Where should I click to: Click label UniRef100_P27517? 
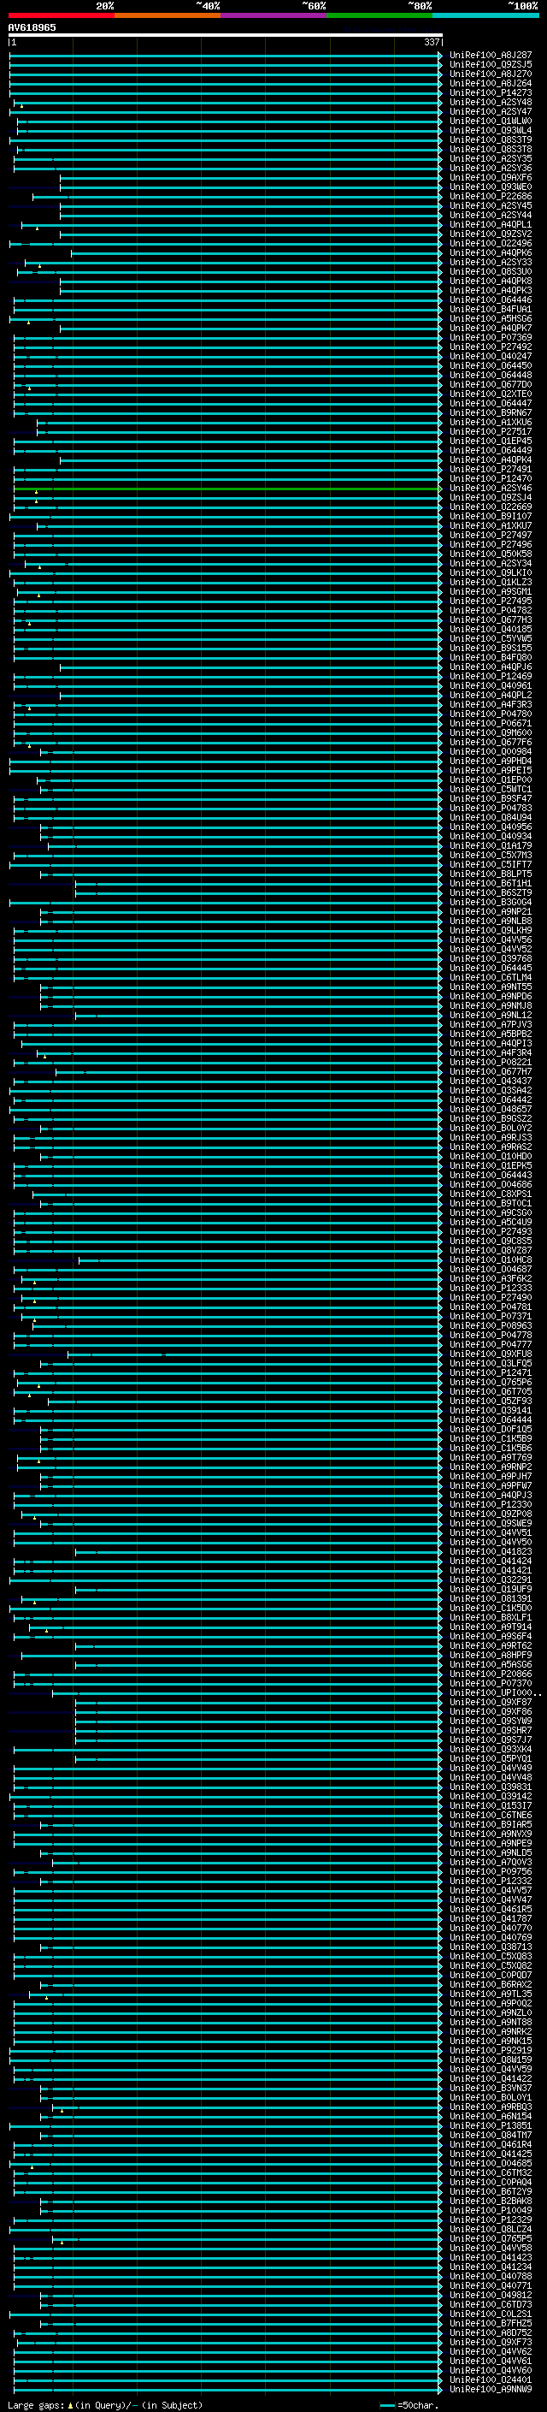pyautogui.click(x=490, y=431)
